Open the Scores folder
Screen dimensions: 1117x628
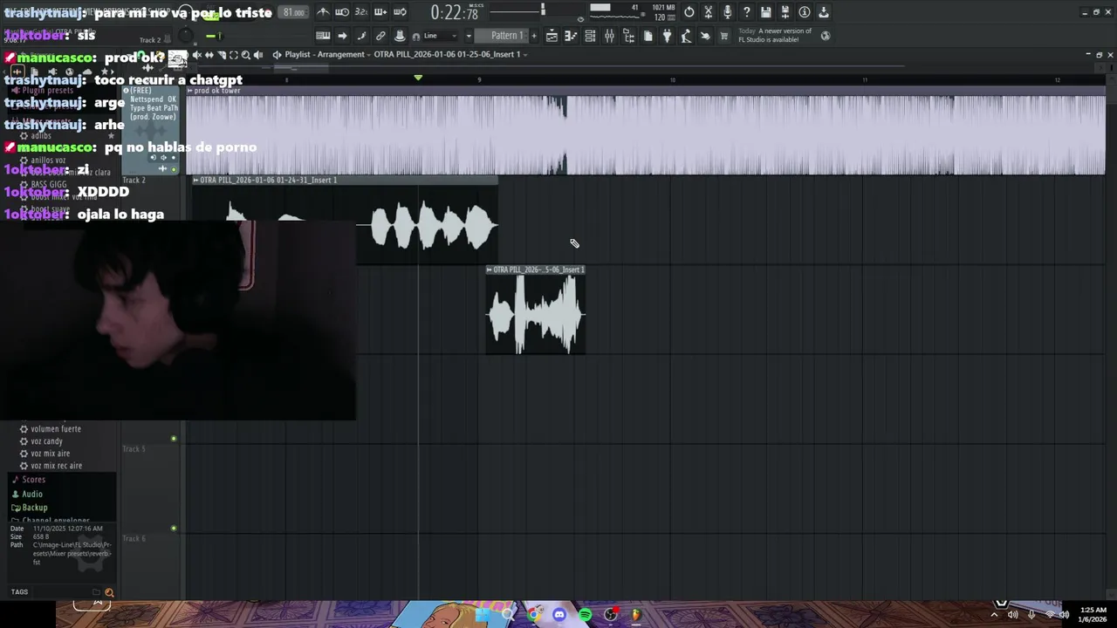33,480
